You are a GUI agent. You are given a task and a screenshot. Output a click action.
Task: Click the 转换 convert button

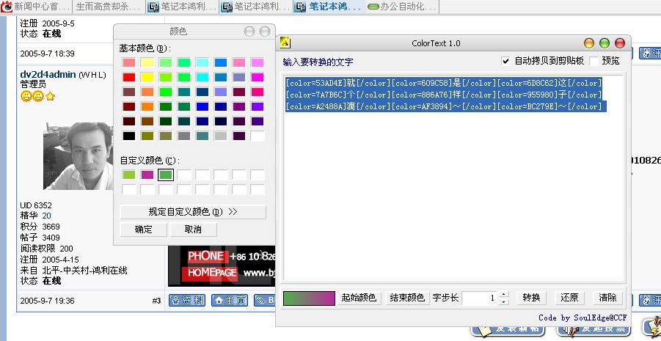[530, 298]
